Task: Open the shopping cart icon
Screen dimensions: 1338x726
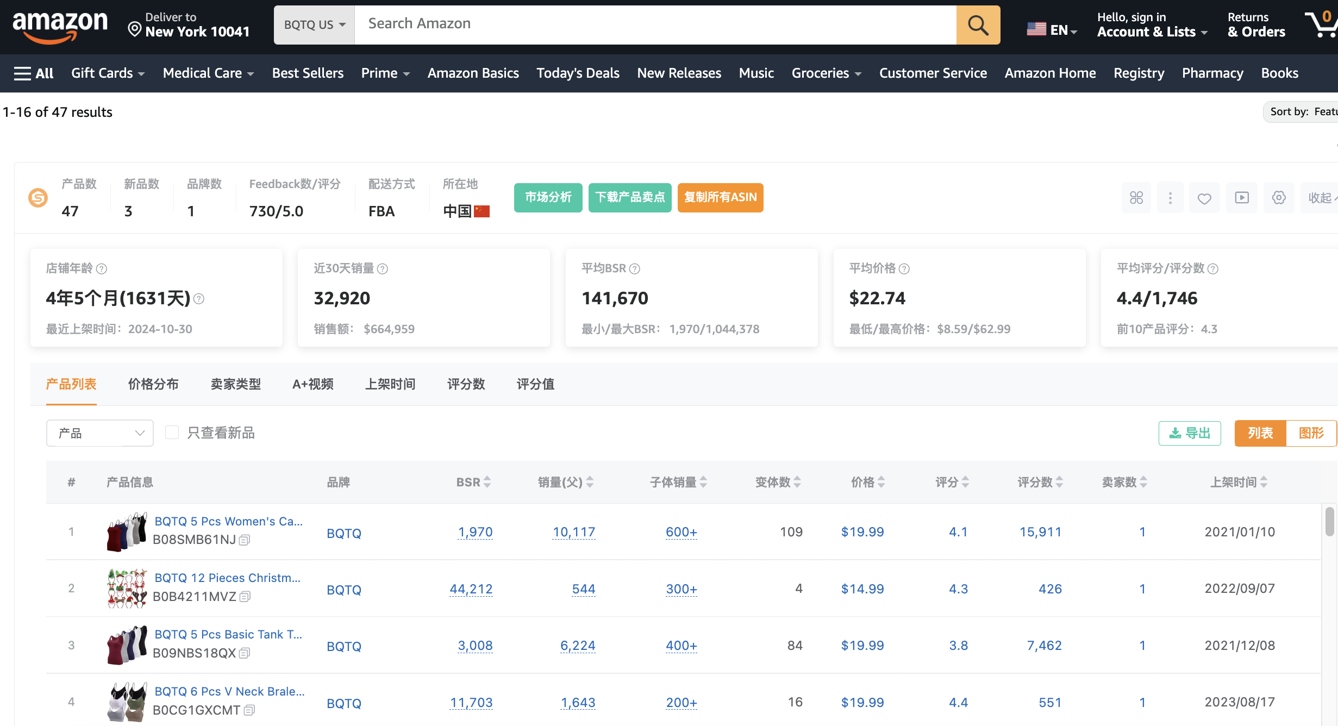Action: [1322, 25]
